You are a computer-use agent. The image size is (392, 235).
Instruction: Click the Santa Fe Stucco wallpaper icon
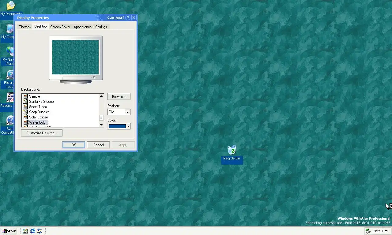[x=26, y=102]
